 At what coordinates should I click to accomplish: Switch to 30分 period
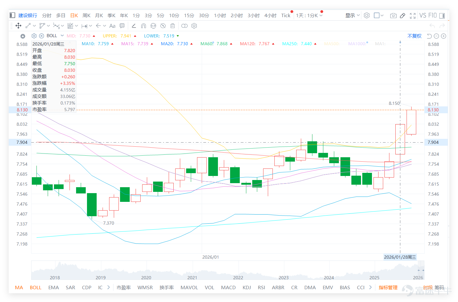click(204, 15)
